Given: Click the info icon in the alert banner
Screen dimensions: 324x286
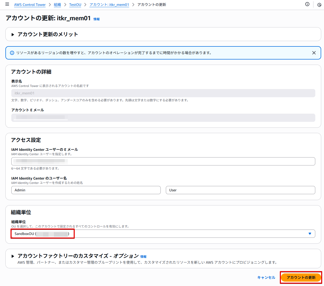Looking at the screenshot, I should [12, 53].
